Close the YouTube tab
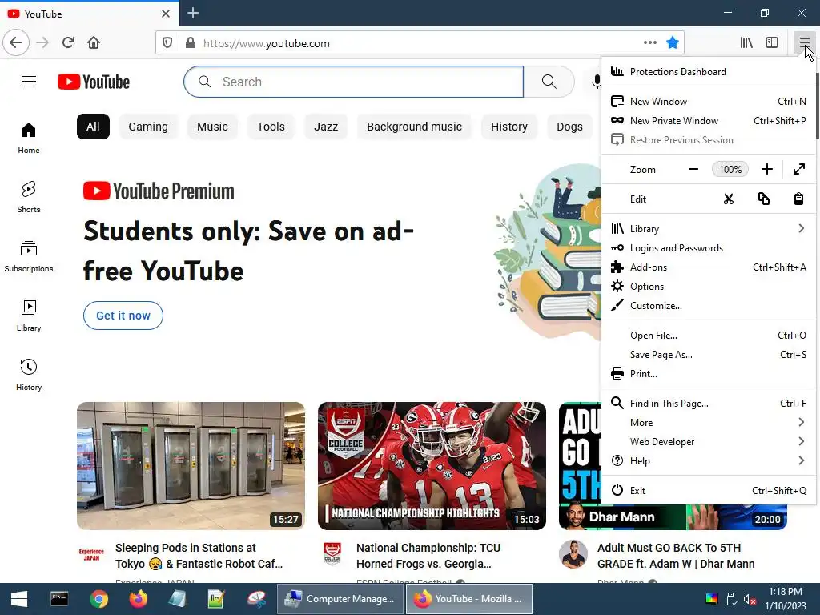Viewport: 820px width, 615px height. (x=166, y=14)
